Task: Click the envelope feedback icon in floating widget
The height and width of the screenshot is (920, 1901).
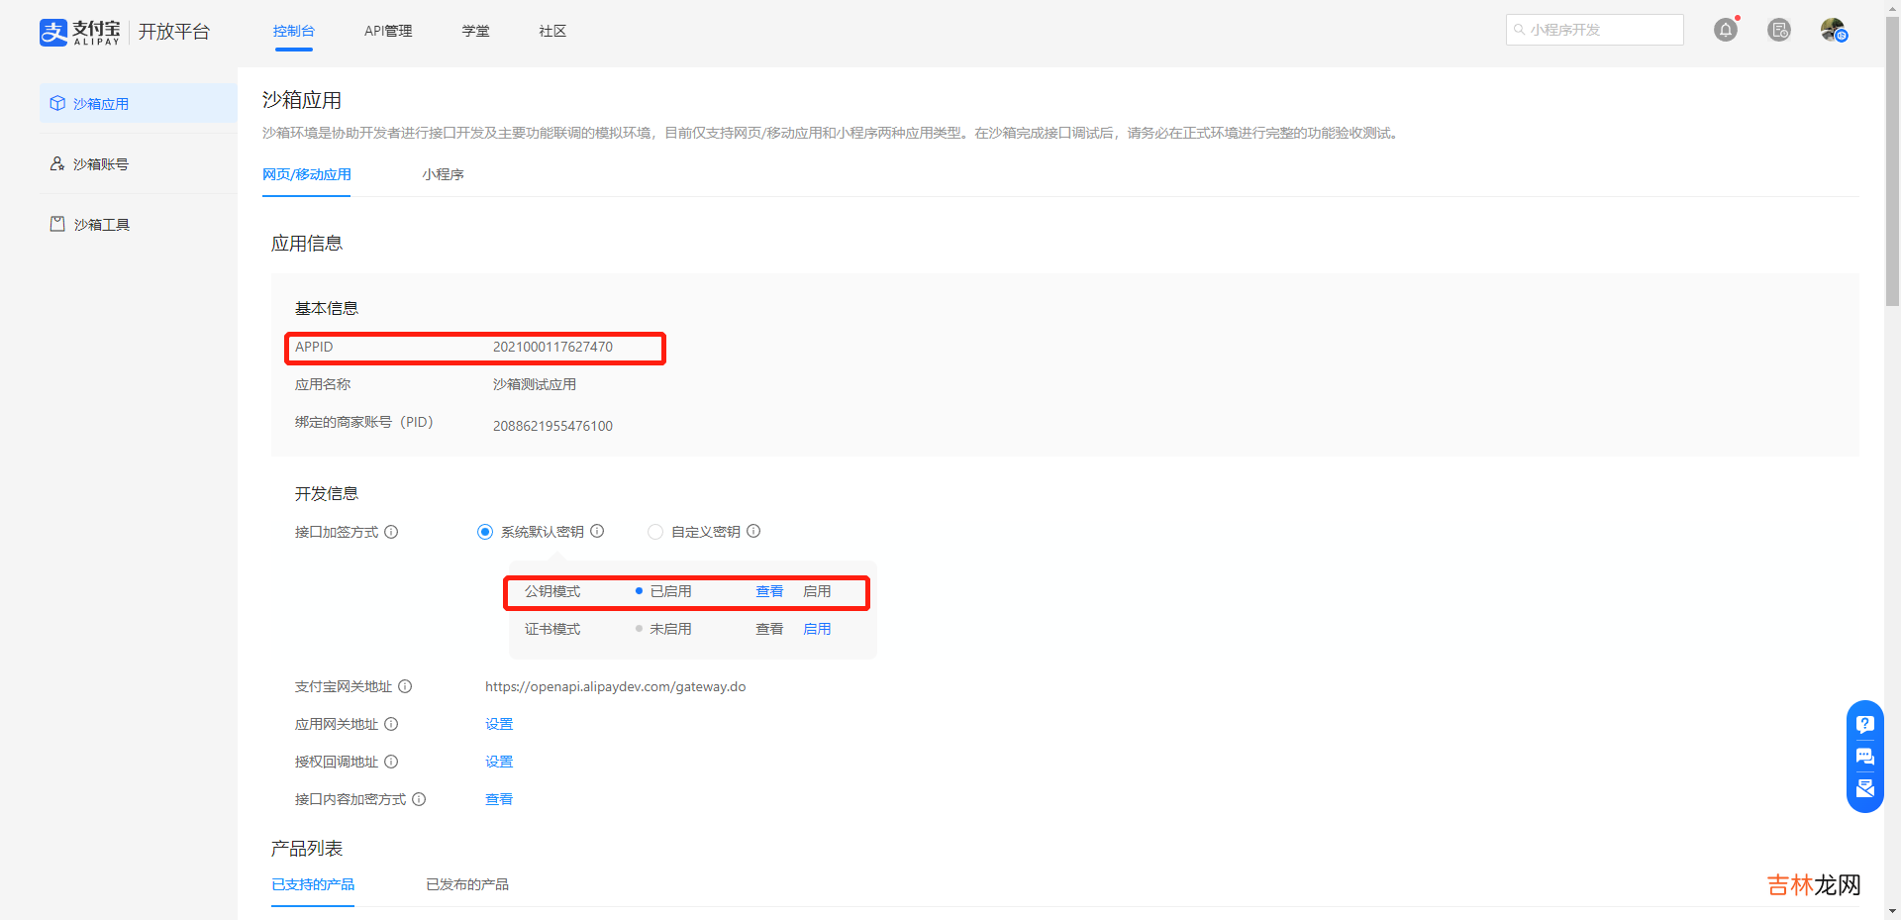Action: (x=1865, y=788)
